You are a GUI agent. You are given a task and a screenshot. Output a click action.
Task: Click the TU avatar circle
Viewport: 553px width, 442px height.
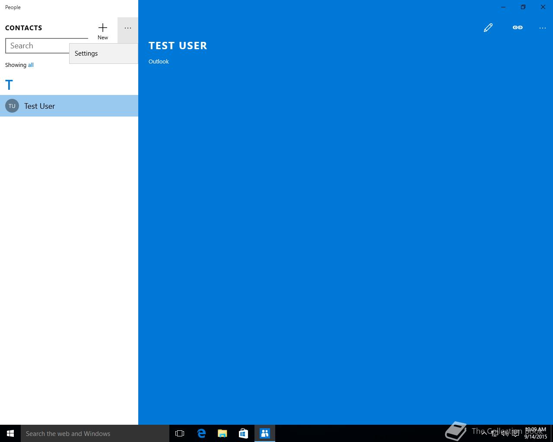click(12, 106)
